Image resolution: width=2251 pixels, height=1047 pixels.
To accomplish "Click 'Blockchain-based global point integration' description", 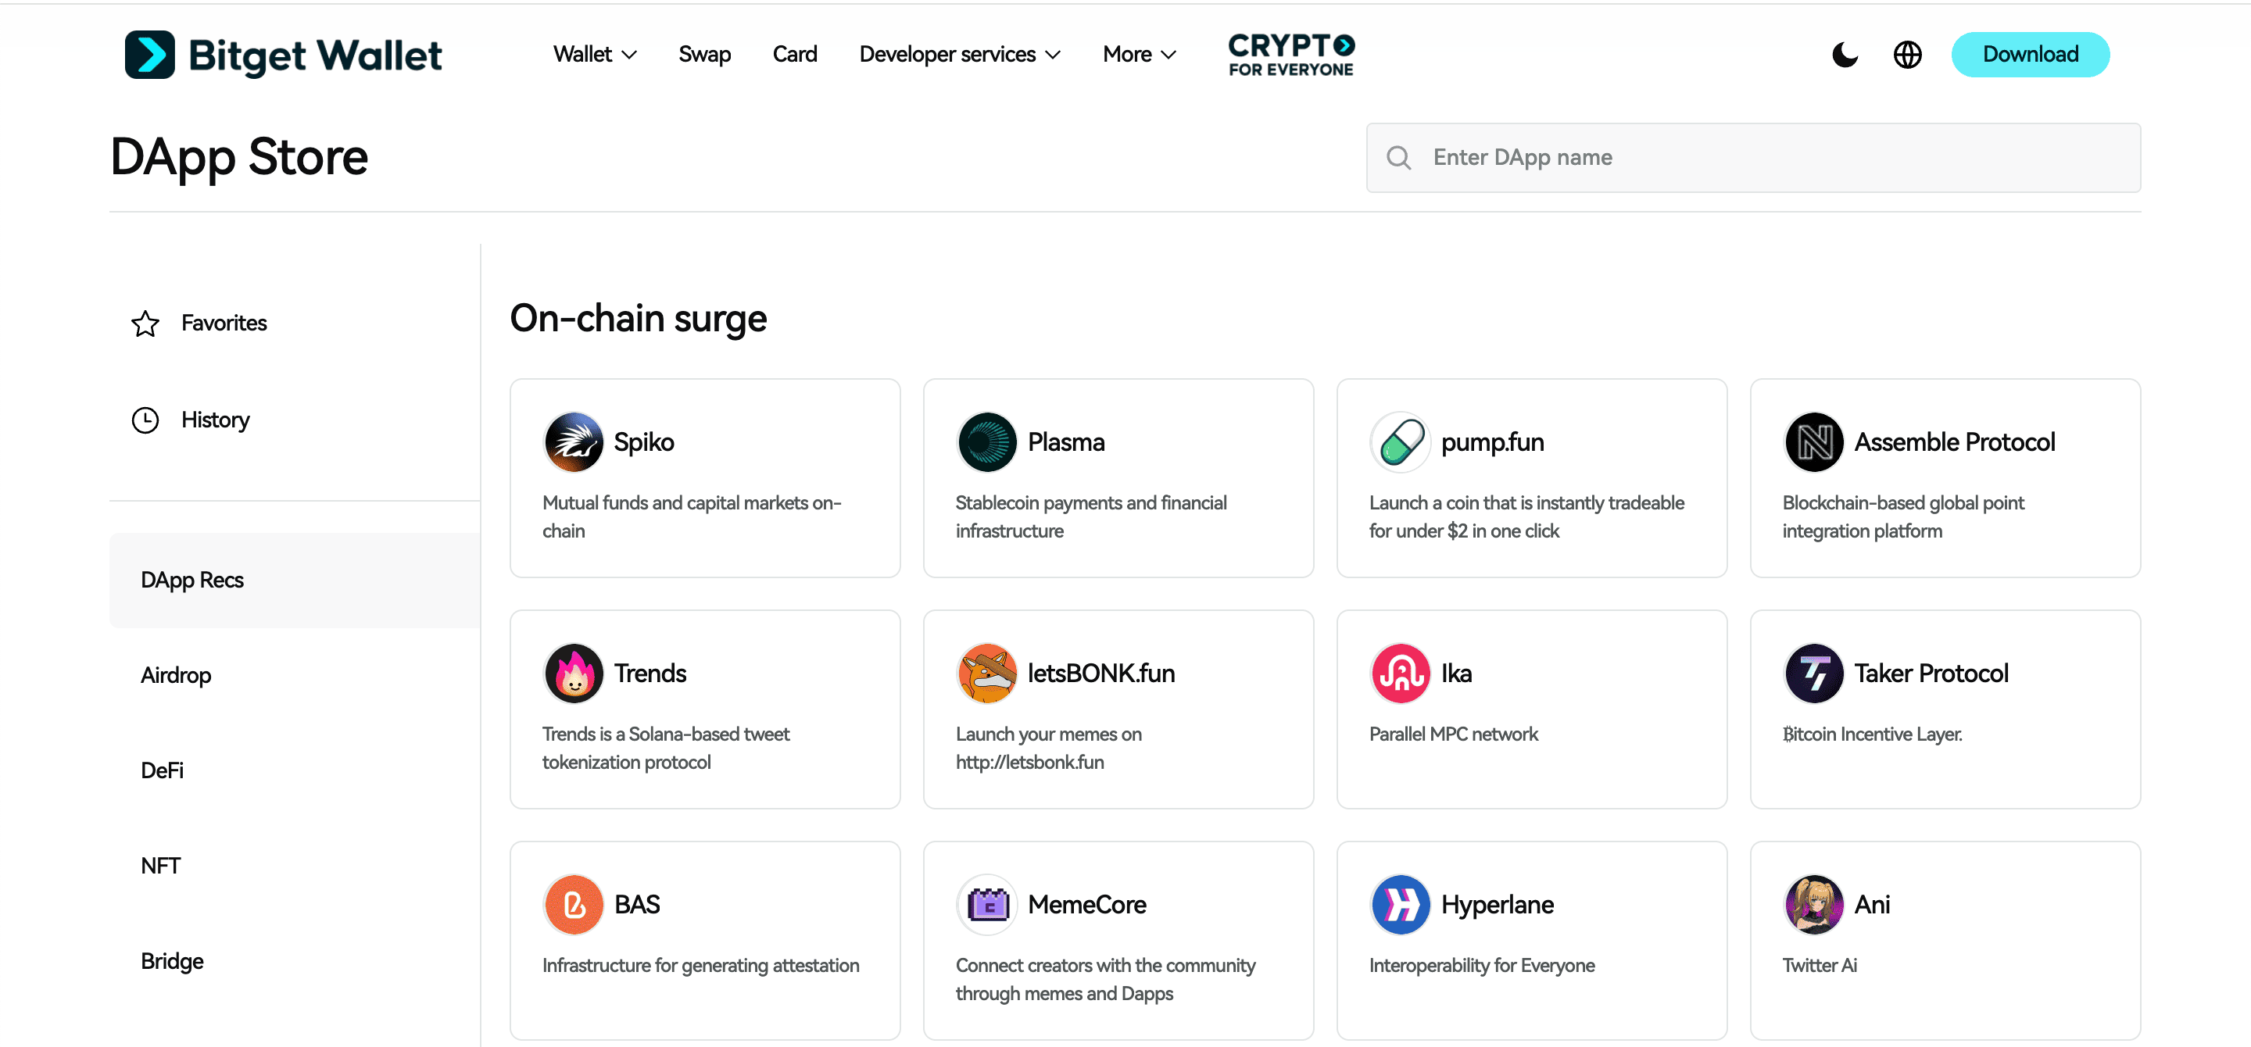I will point(1902,517).
